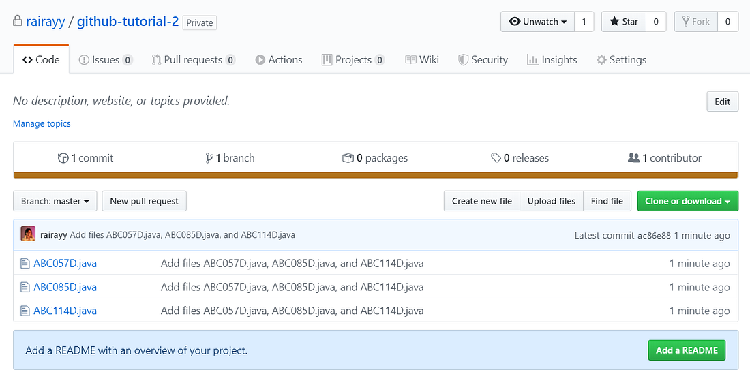Screen dimensions: 750x383
Task: Click the star icon in the Star button
Action: click(614, 22)
